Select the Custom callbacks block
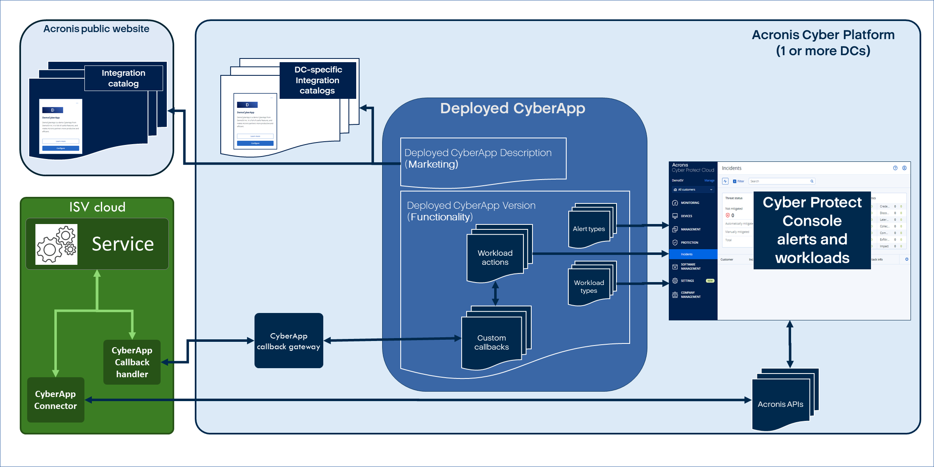 click(496, 338)
